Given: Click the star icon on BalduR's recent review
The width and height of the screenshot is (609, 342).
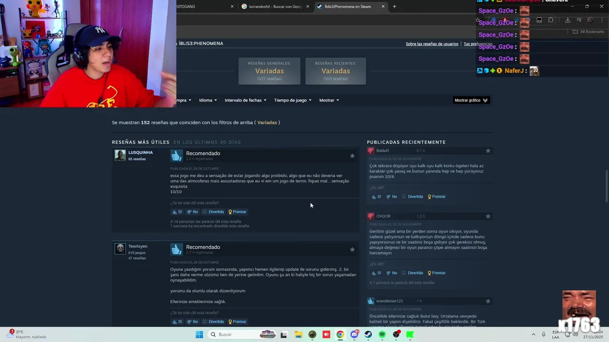Looking at the screenshot, I should tap(488, 151).
